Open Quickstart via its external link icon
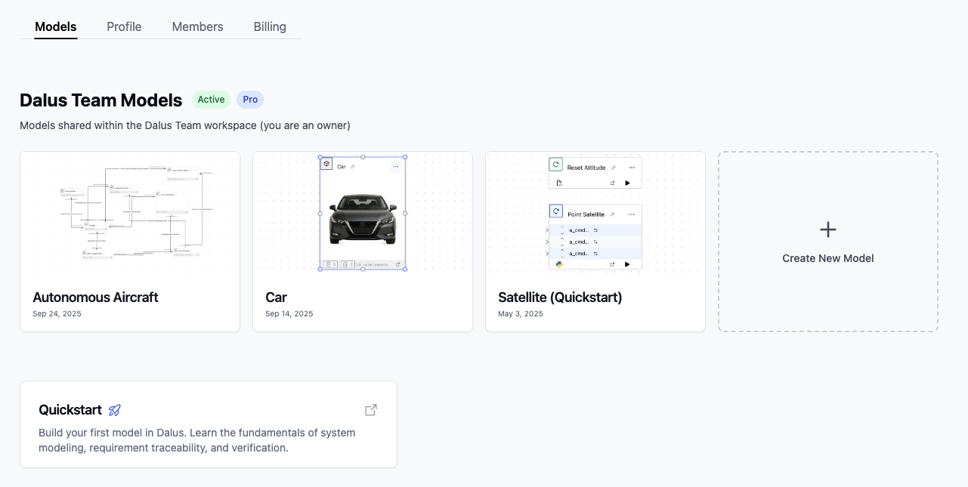The height and width of the screenshot is (487, 968). (370, 409)
